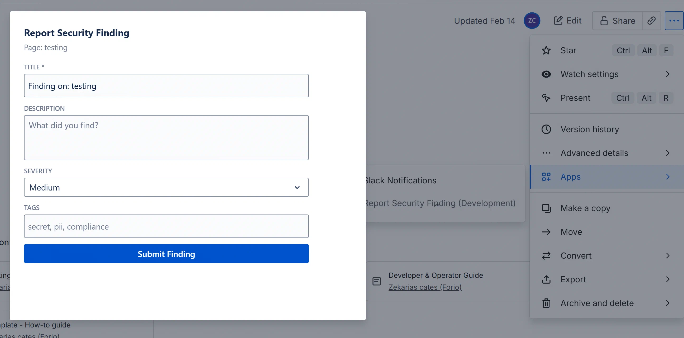Click the Make a copy icon
The height and width of the screenshot is (338, 684).
(546, 208)
